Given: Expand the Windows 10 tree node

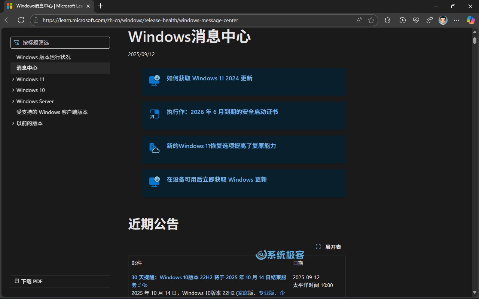Looking at the screenshot, I should [x=13, y=90].
